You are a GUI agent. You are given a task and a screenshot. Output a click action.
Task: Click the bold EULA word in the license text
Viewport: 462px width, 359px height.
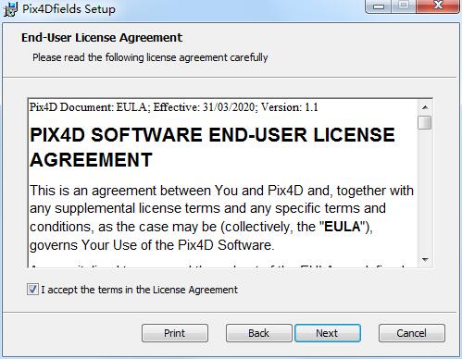pyautogui.click(x=343, y=227)
